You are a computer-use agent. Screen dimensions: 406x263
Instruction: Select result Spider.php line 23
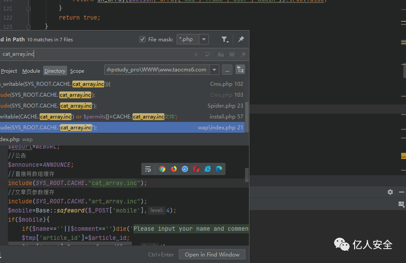coord(122,106)
